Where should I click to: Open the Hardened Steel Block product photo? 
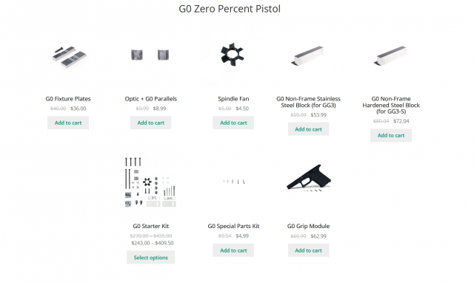point(390,55)
